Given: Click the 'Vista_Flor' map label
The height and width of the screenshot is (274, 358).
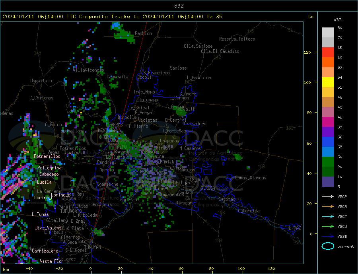Looking at the screenshot, I should 52,261.
